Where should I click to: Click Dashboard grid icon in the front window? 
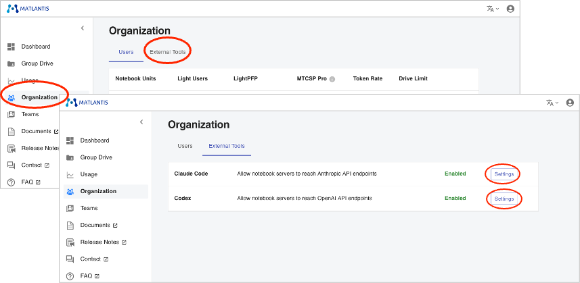[x=70, y=140]
